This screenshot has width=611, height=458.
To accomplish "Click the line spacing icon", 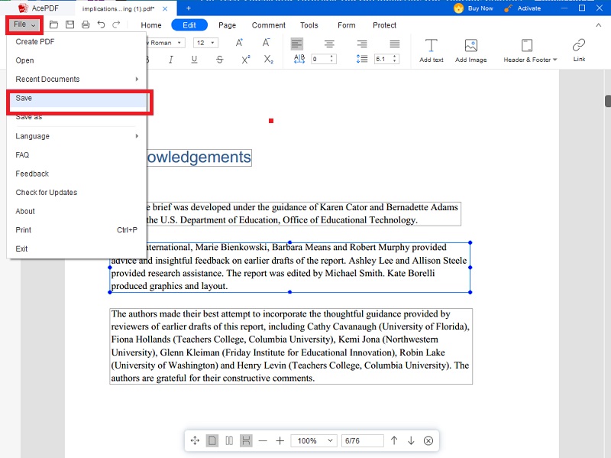I will [362, 60].
